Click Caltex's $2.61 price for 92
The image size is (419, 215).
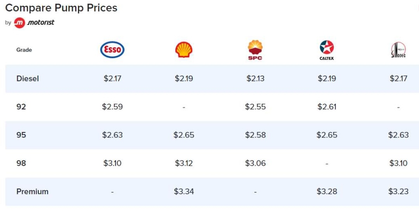(x=327, y=107)
